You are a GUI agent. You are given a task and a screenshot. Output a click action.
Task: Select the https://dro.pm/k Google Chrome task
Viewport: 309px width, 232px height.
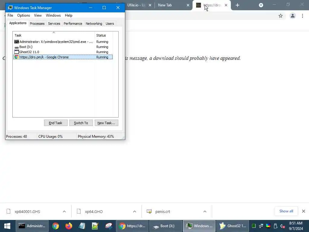[x=63, y=57]
